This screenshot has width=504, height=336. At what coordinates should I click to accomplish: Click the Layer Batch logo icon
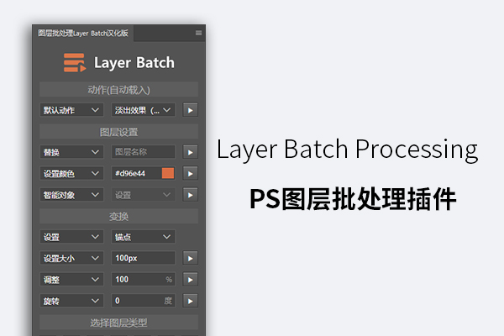pos(75,62)
